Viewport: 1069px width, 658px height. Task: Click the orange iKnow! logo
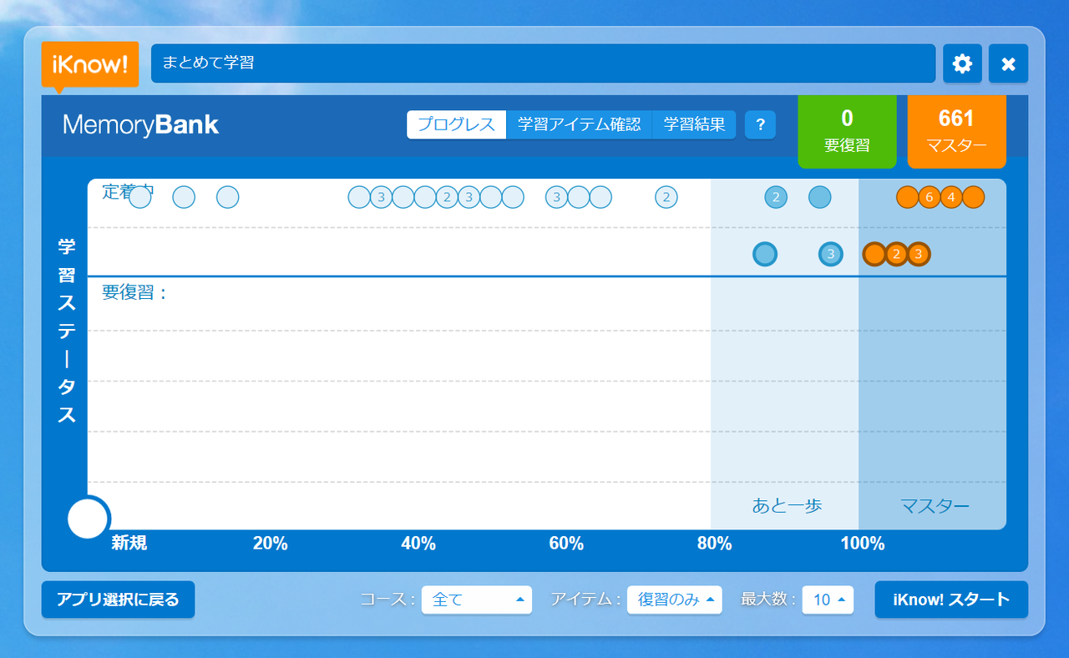90,64
